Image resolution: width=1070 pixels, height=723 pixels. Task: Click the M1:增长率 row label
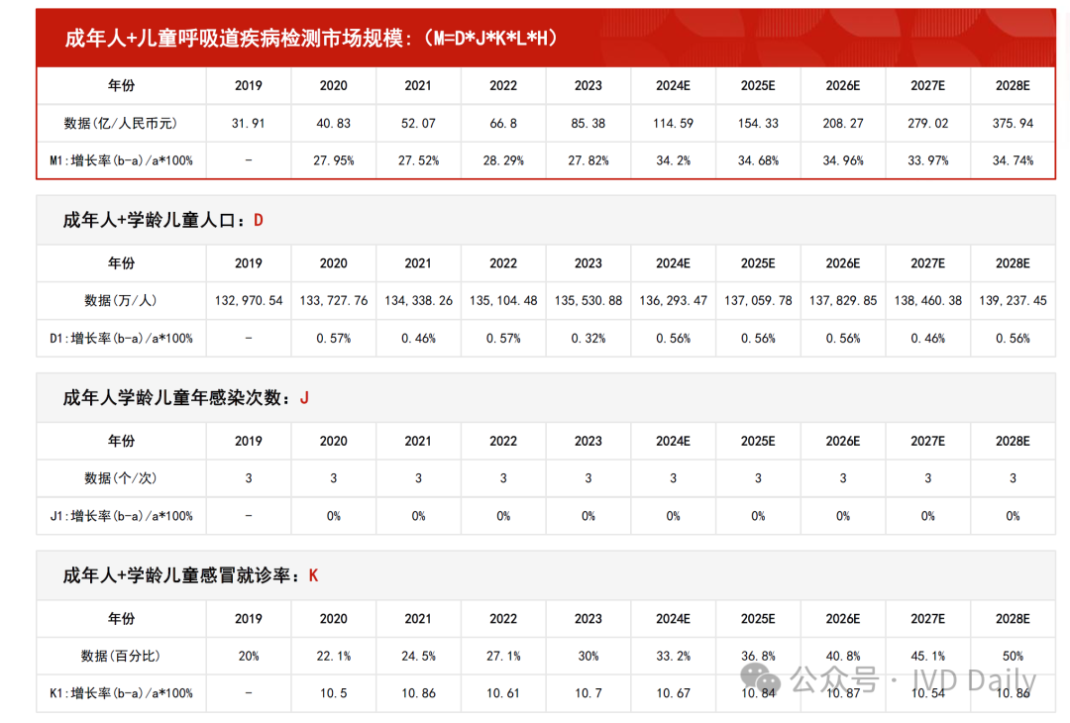coord(121,160)
